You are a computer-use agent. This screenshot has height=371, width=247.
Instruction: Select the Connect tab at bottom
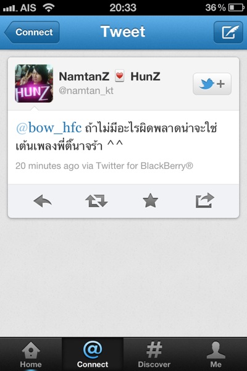point(93,354)
